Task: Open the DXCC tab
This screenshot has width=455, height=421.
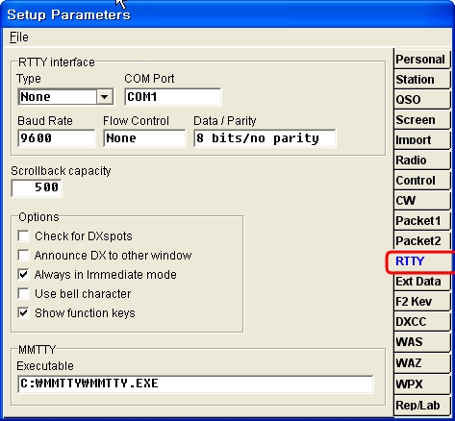Action: coord(421,322)
